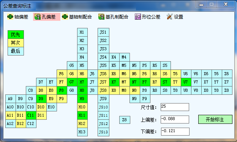Click inside the 尺寸值 input field

[x=175, y=107]
